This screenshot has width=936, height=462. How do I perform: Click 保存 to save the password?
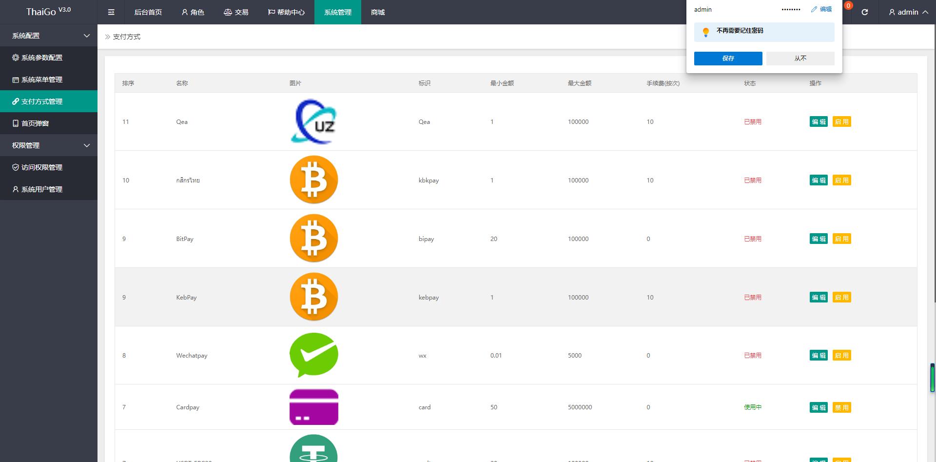pyautogui.click(x=728, y=59)
